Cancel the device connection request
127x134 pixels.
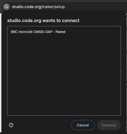click(83, 125)
